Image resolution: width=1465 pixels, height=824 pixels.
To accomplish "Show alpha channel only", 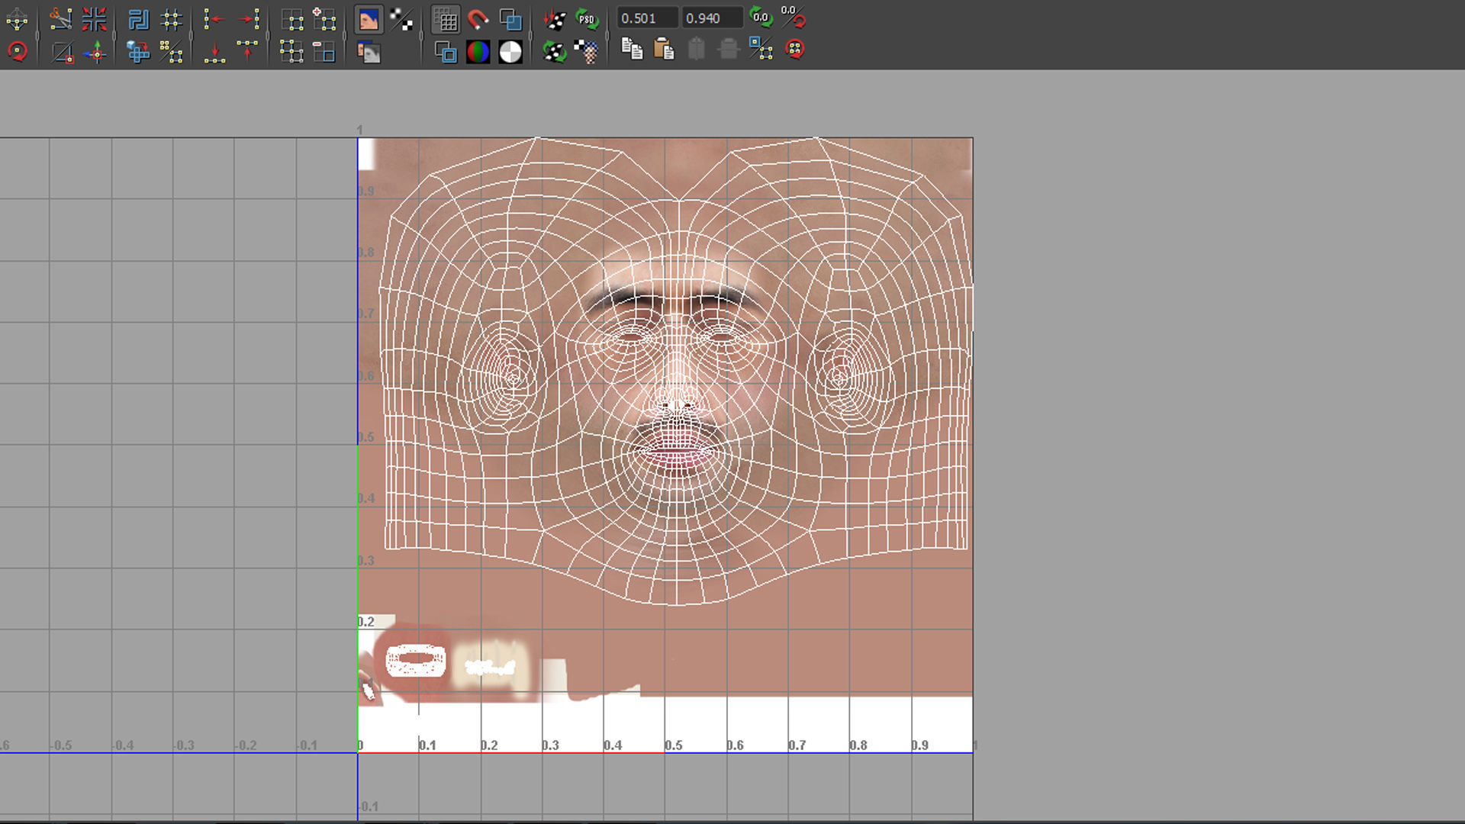I will 510,52.
